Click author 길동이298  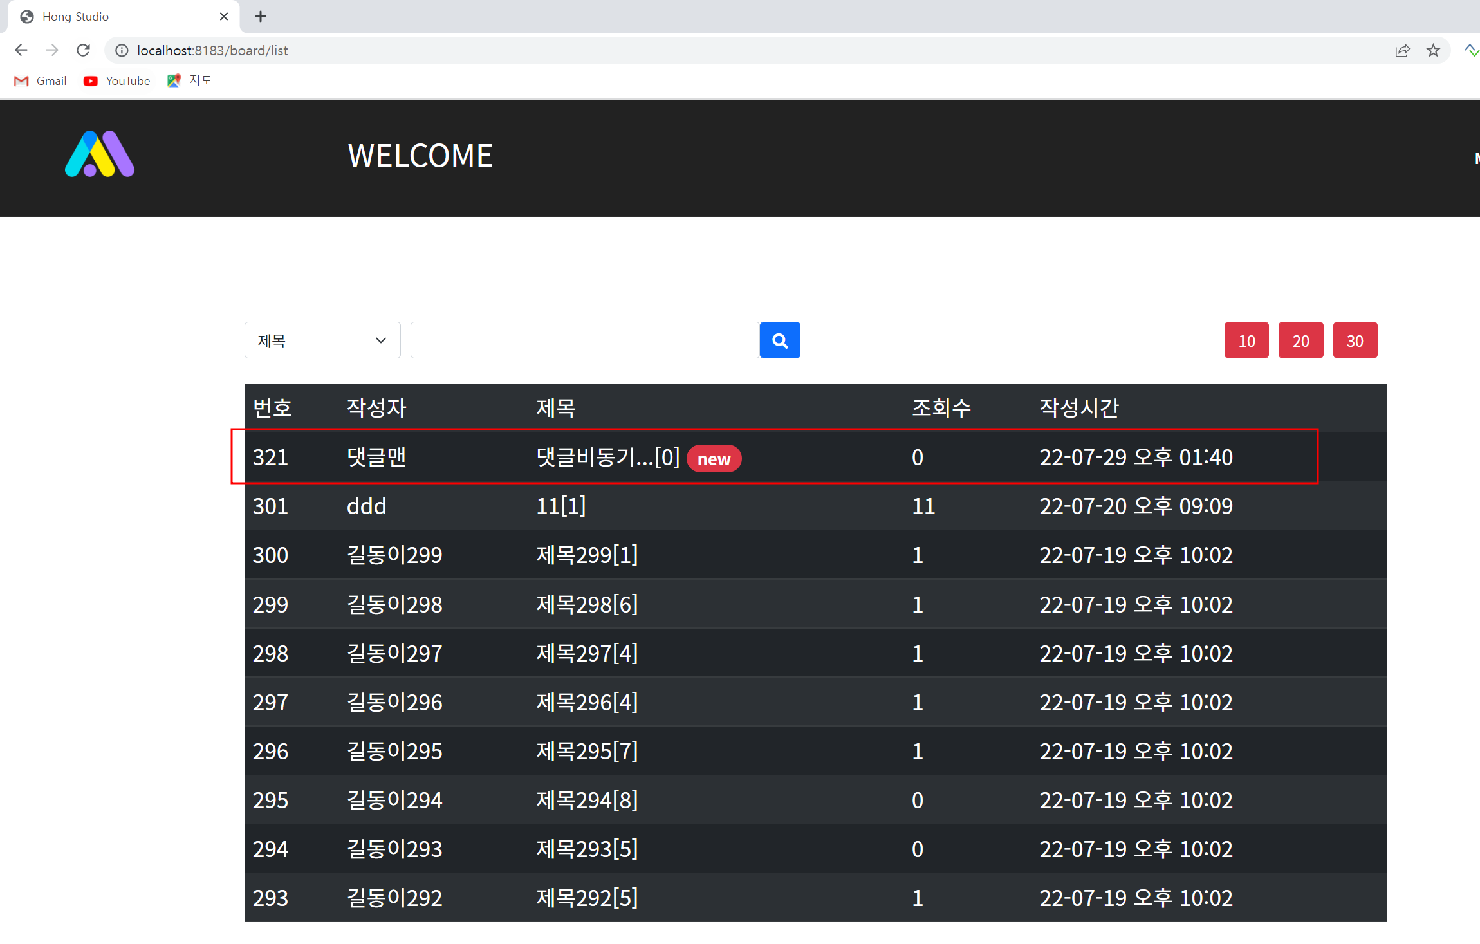point(394,604)
